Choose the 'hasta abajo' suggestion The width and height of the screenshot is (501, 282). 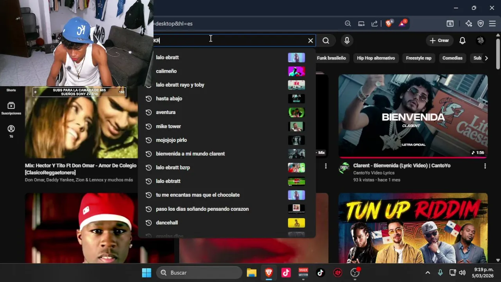coord(227,98)
